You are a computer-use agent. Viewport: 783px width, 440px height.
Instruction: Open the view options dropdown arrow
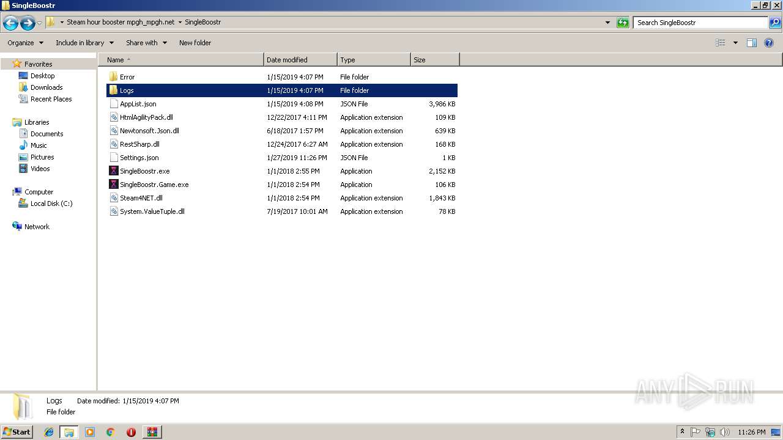(735, 43)
